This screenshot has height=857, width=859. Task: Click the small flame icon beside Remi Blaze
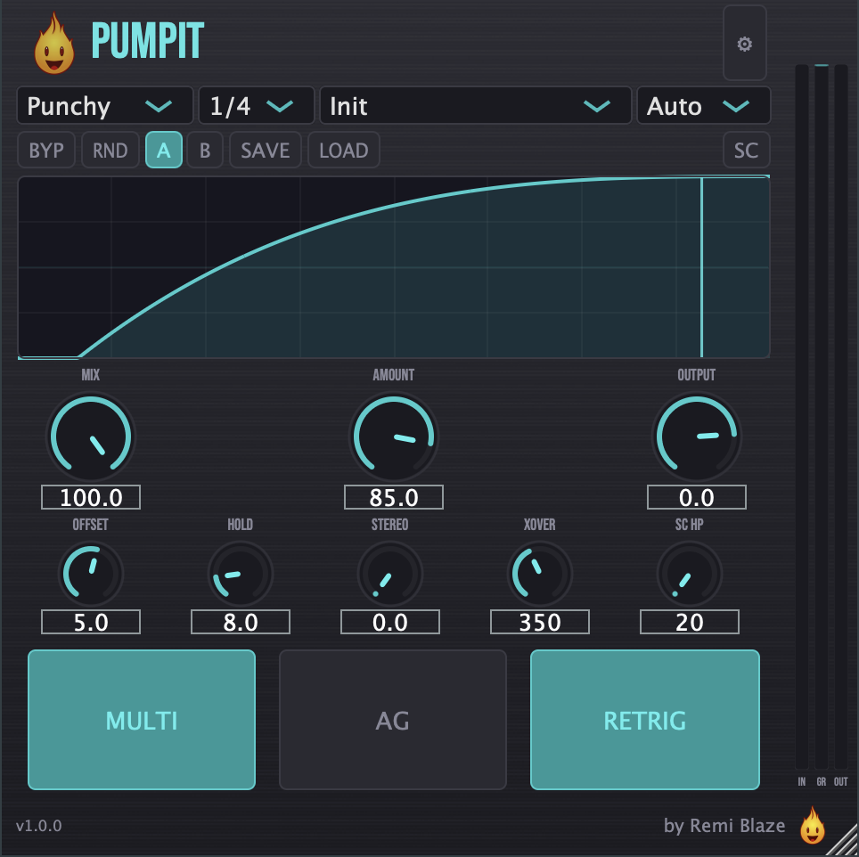pyautogui.click(x=812, y=825)
